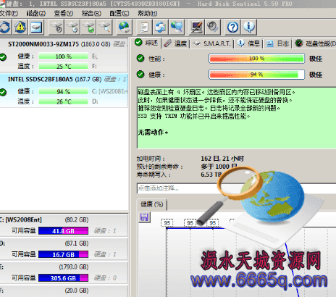This screenshot has height=297, width=336.
Task: Click the first 95 marker on health graph
Action: [x=167, y=223]
